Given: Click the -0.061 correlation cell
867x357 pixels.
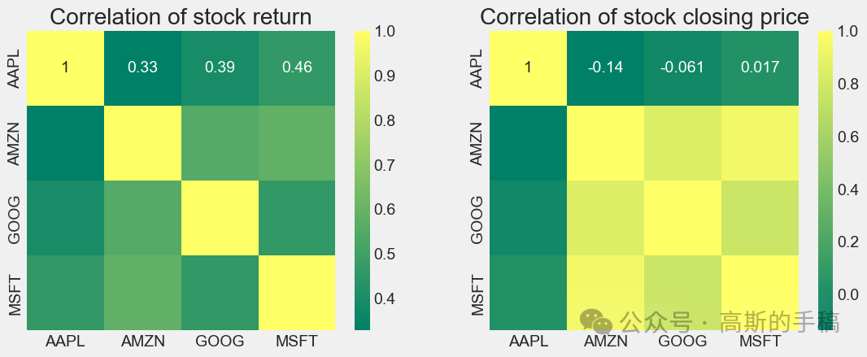Looking at the screenshot, I should click(x=682, y=67).
